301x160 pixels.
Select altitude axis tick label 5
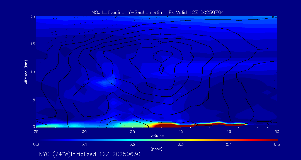click(34, 100)
